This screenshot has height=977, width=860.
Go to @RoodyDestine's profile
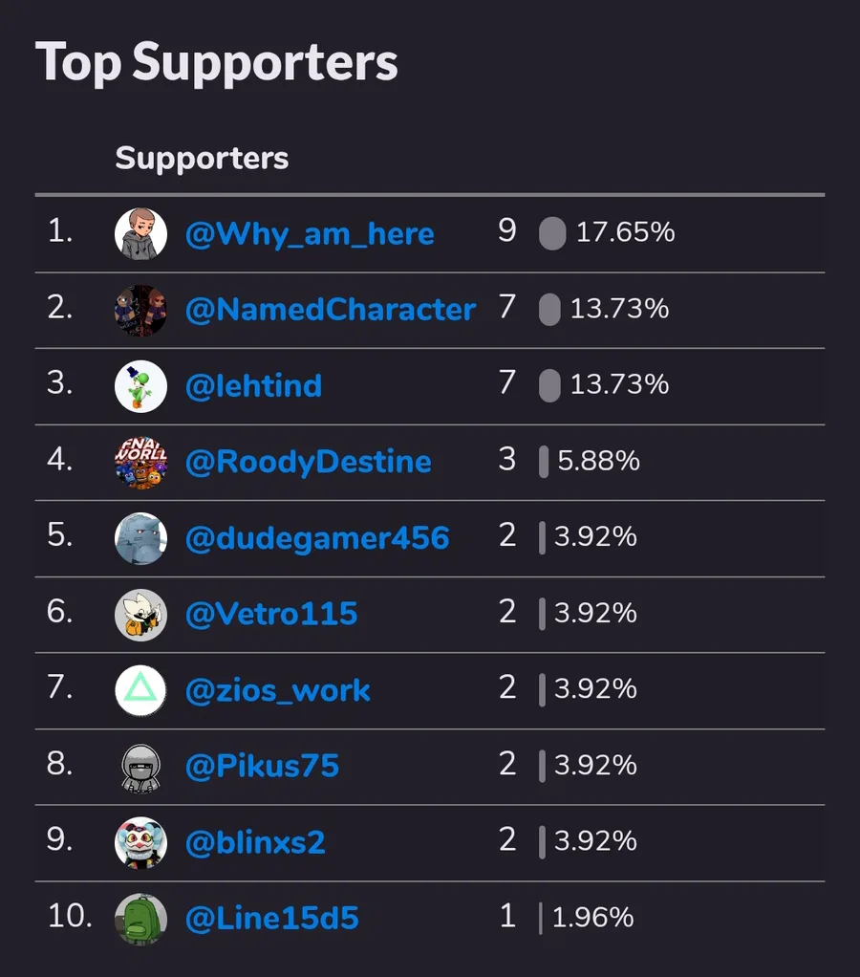(309, 463)
